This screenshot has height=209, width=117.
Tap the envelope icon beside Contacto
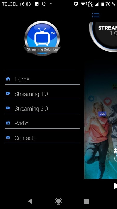[x=8, y=137]
